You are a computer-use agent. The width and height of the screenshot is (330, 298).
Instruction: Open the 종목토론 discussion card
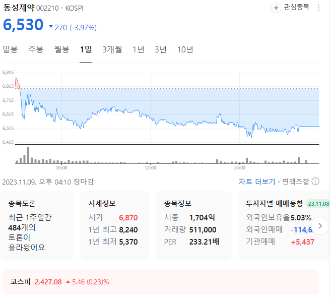click(37, 226)
